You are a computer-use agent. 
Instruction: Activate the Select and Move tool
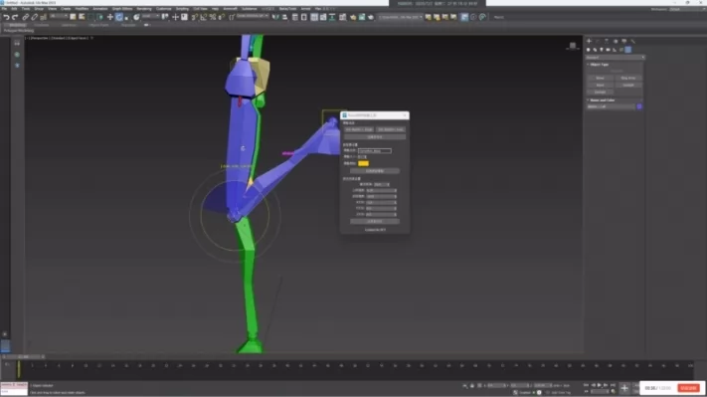[110, 17]
